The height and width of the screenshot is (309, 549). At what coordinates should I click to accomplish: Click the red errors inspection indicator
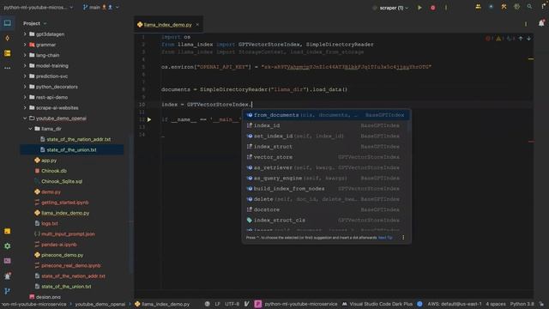[x=490, y=38]
